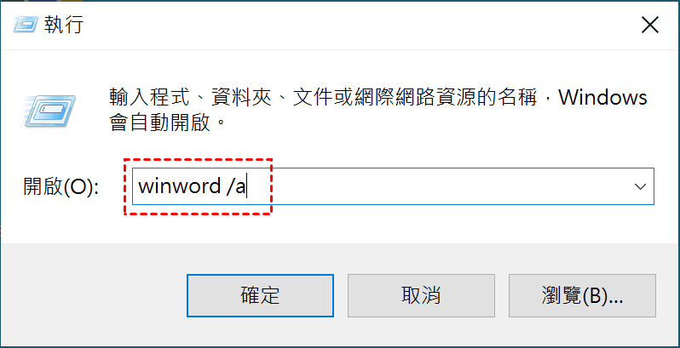The width and height of the screenshot is (680, 348).
Task: Confirm the command with the 確定 button
Action: (260, 295)
